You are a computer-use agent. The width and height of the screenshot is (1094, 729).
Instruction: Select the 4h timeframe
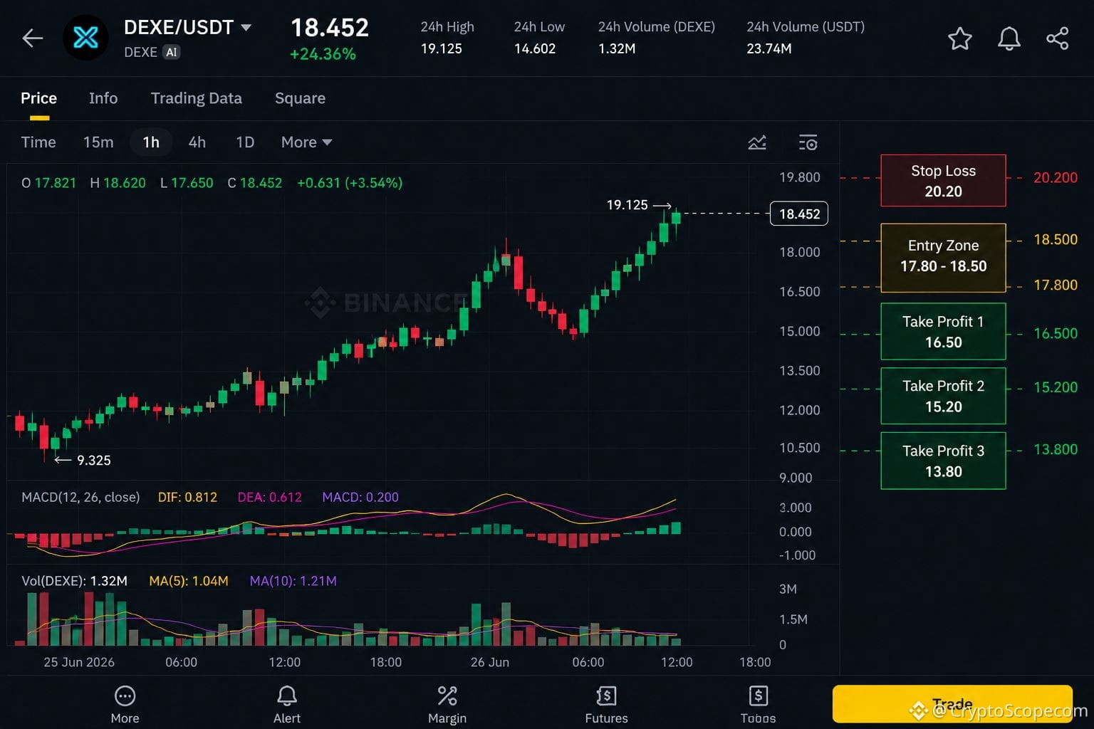coord(197,142)
